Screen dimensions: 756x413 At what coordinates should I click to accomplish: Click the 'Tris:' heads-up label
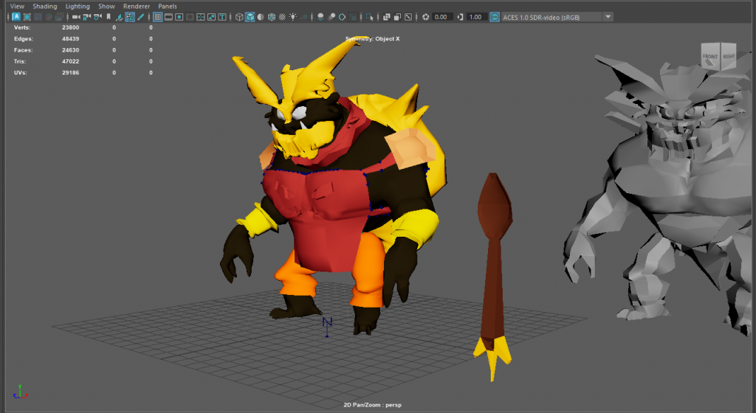coord(20,61)
